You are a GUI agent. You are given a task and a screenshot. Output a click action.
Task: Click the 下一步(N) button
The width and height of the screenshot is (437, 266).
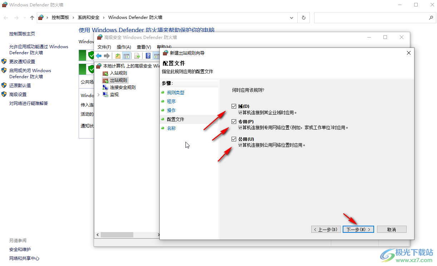click(x=358, y=229)
